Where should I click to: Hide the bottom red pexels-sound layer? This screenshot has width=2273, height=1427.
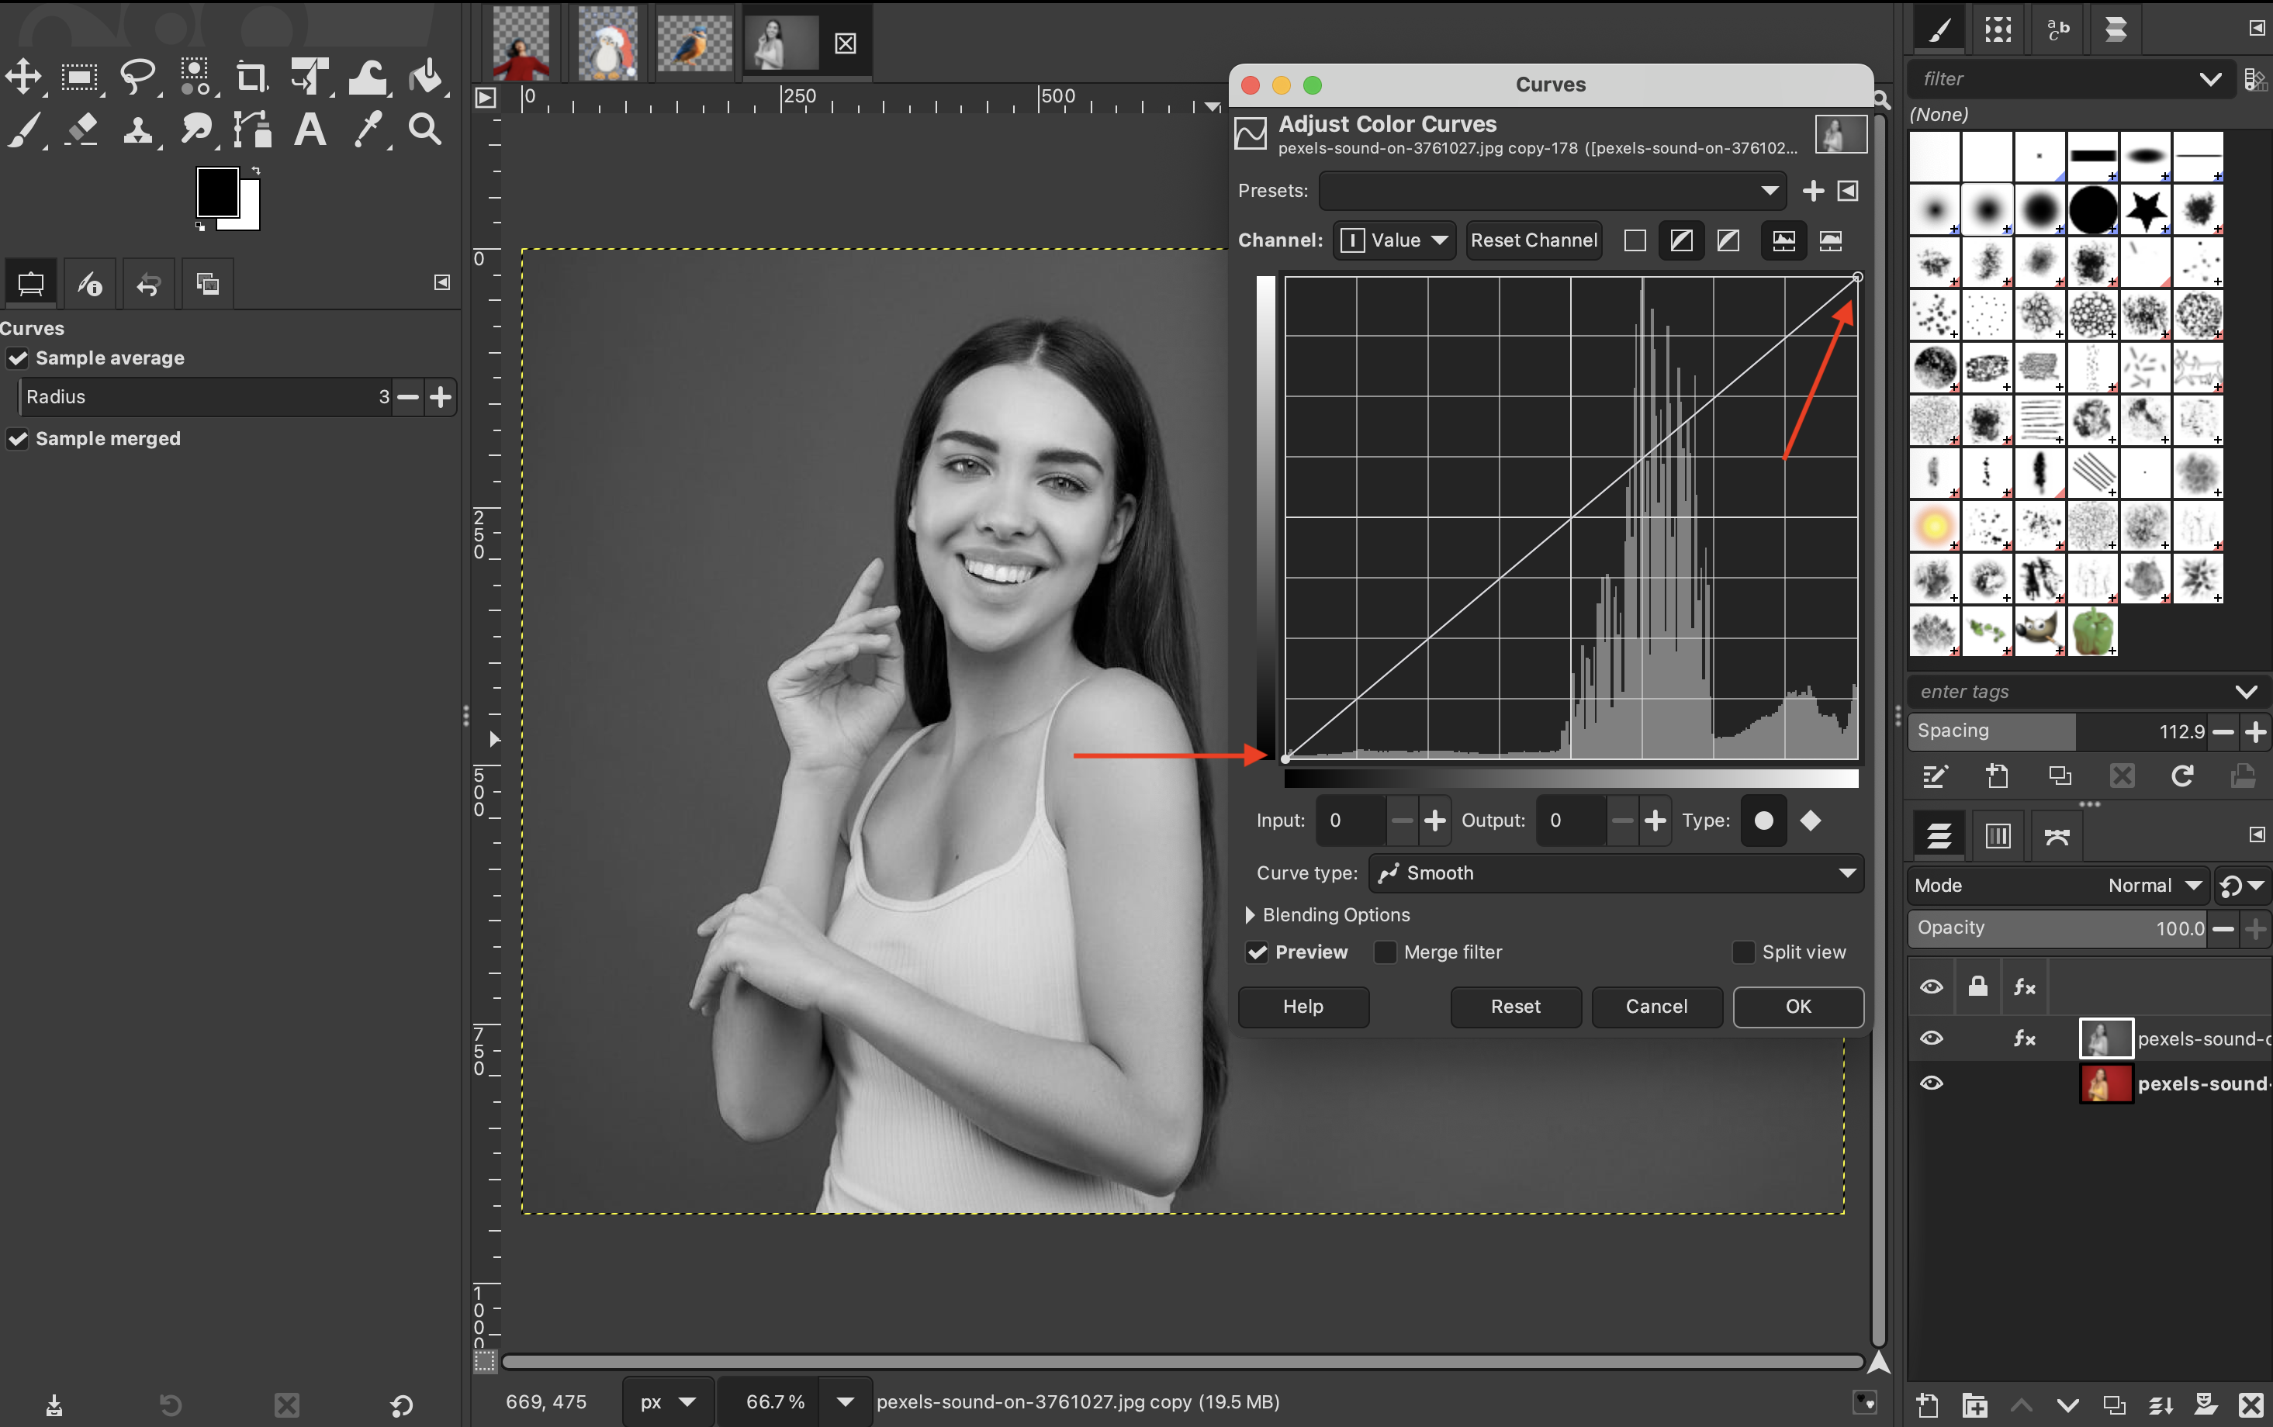tap(1932, 1083)
